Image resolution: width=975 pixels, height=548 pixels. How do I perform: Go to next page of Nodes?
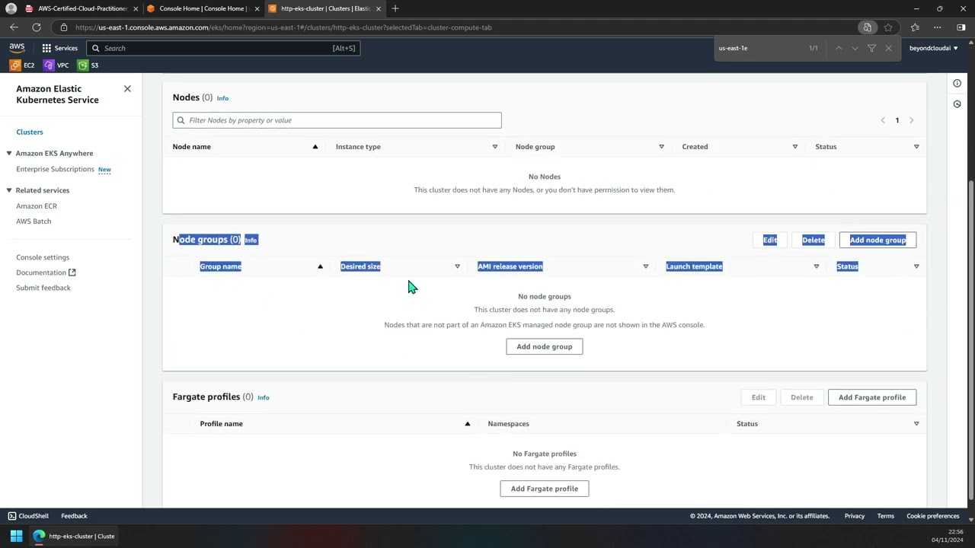[x=911, y=120]
